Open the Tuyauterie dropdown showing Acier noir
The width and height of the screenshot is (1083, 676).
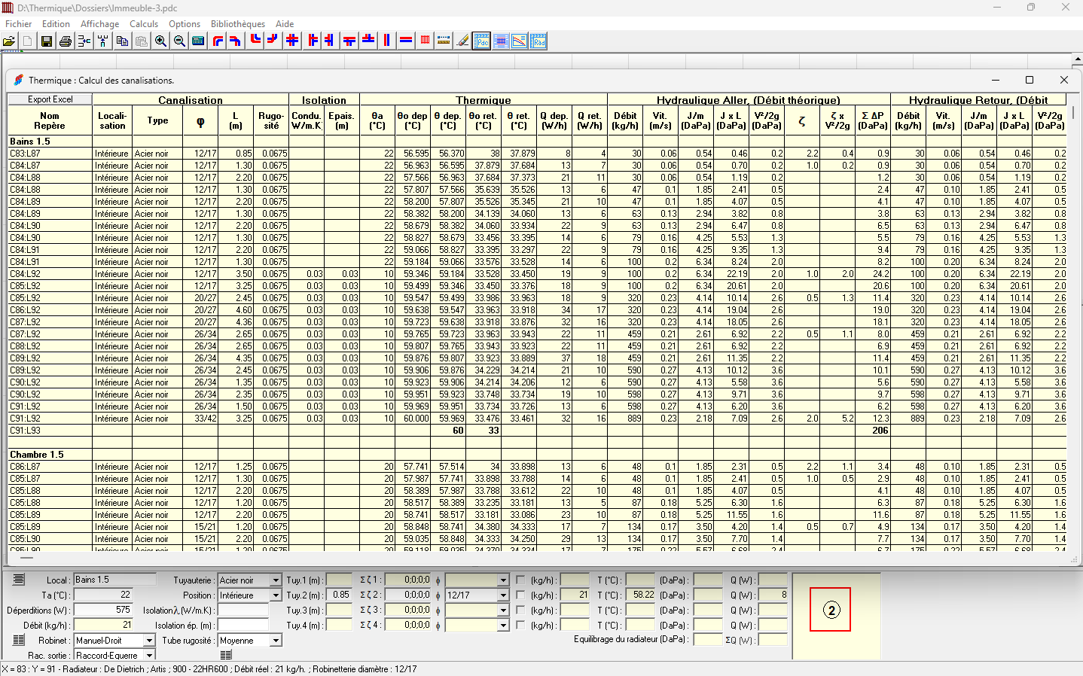276,580
